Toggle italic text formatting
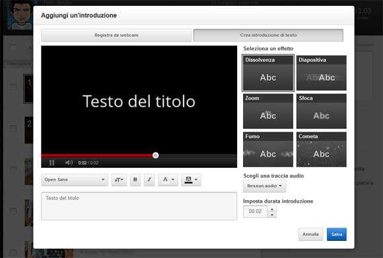 click(x=149, y=180)
